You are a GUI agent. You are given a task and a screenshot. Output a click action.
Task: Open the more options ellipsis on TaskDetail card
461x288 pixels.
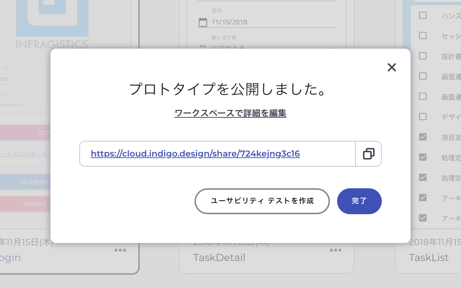pos(335,250)
